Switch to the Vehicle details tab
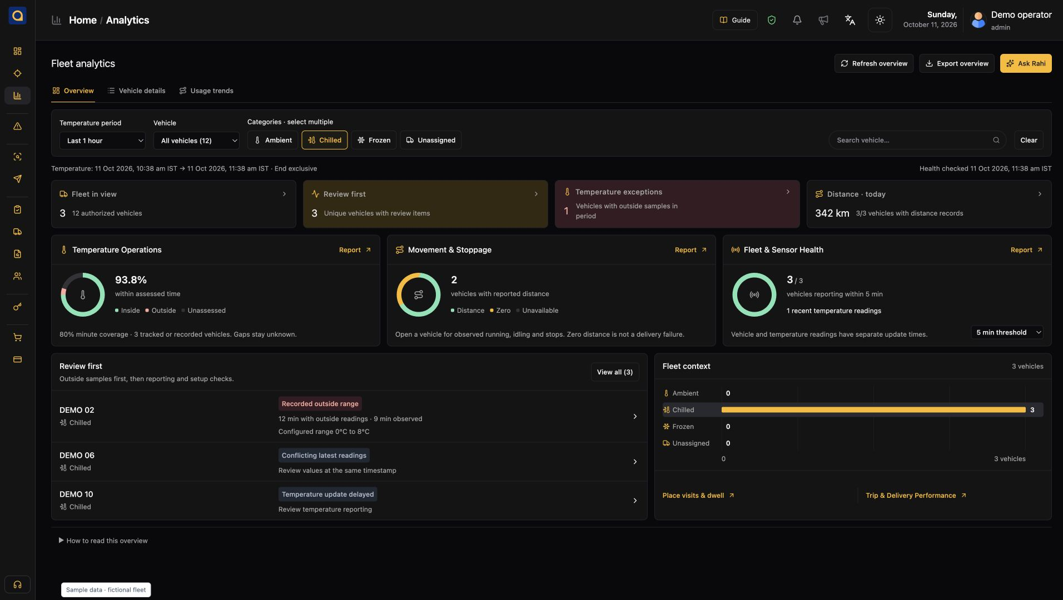The height and width of the screenshot is (600, 1063). click(136, 91)
